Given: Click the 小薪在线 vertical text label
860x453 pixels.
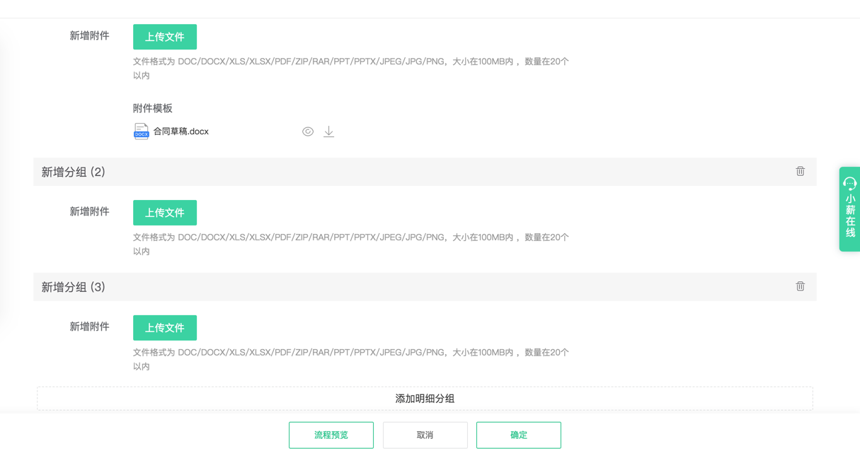Looking at the screenshot, I should pos(850,216).
